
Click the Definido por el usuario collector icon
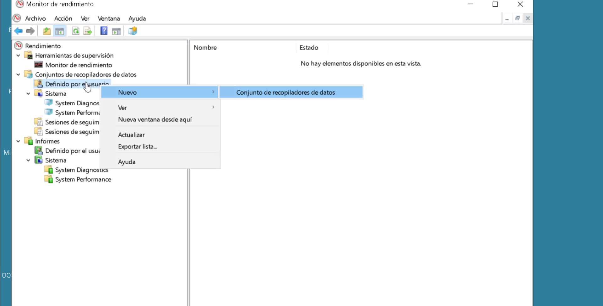[39, 84]
